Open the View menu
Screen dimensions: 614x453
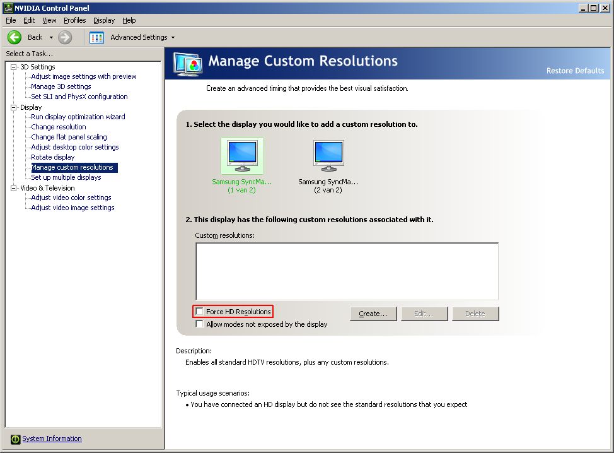[x=49, y=20]
